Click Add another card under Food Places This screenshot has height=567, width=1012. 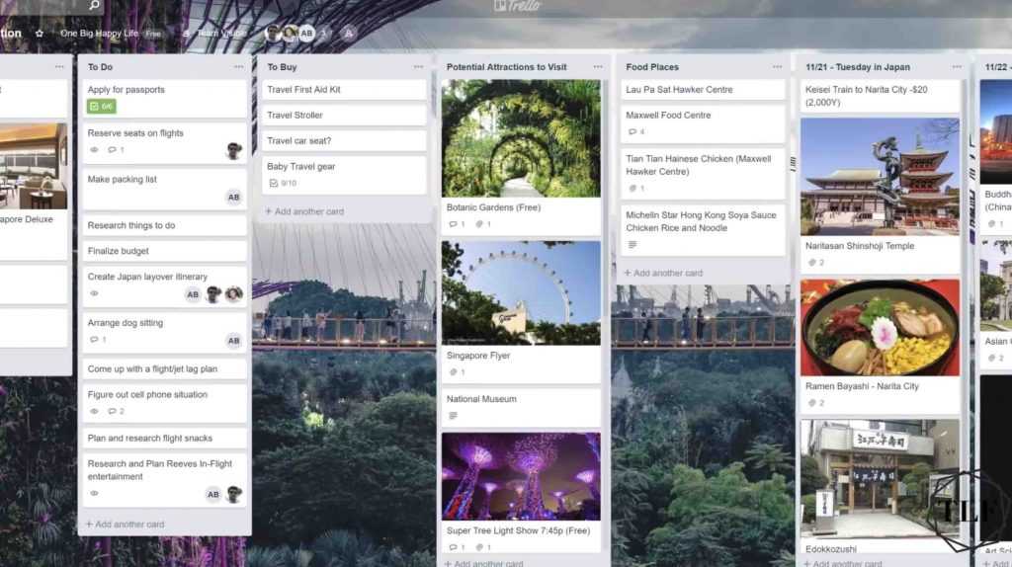(x=667, y=273)
